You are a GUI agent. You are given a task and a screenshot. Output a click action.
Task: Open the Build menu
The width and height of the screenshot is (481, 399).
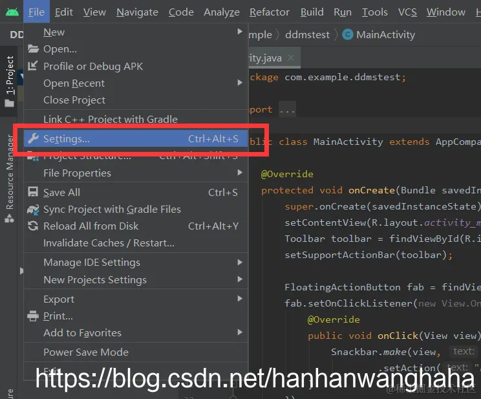tap(312, 12)
